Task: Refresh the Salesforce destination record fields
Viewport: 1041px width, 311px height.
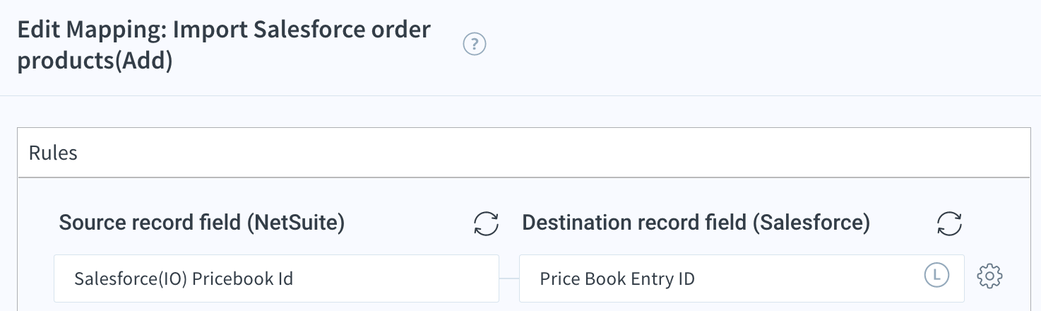Action: (950, 224)
